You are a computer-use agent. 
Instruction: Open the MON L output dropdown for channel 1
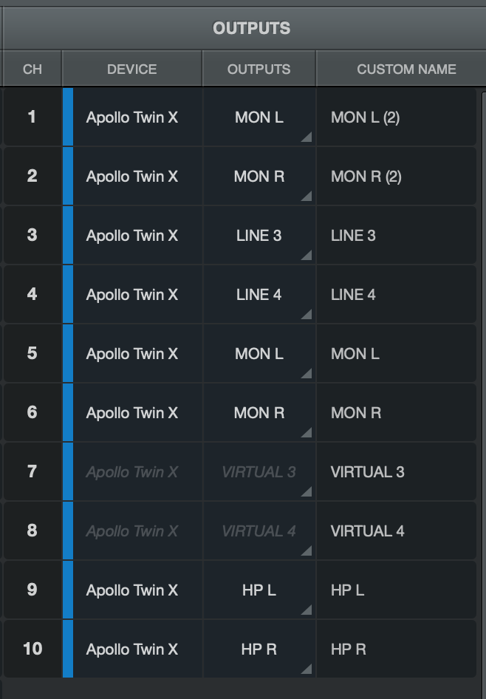[259, 117]
